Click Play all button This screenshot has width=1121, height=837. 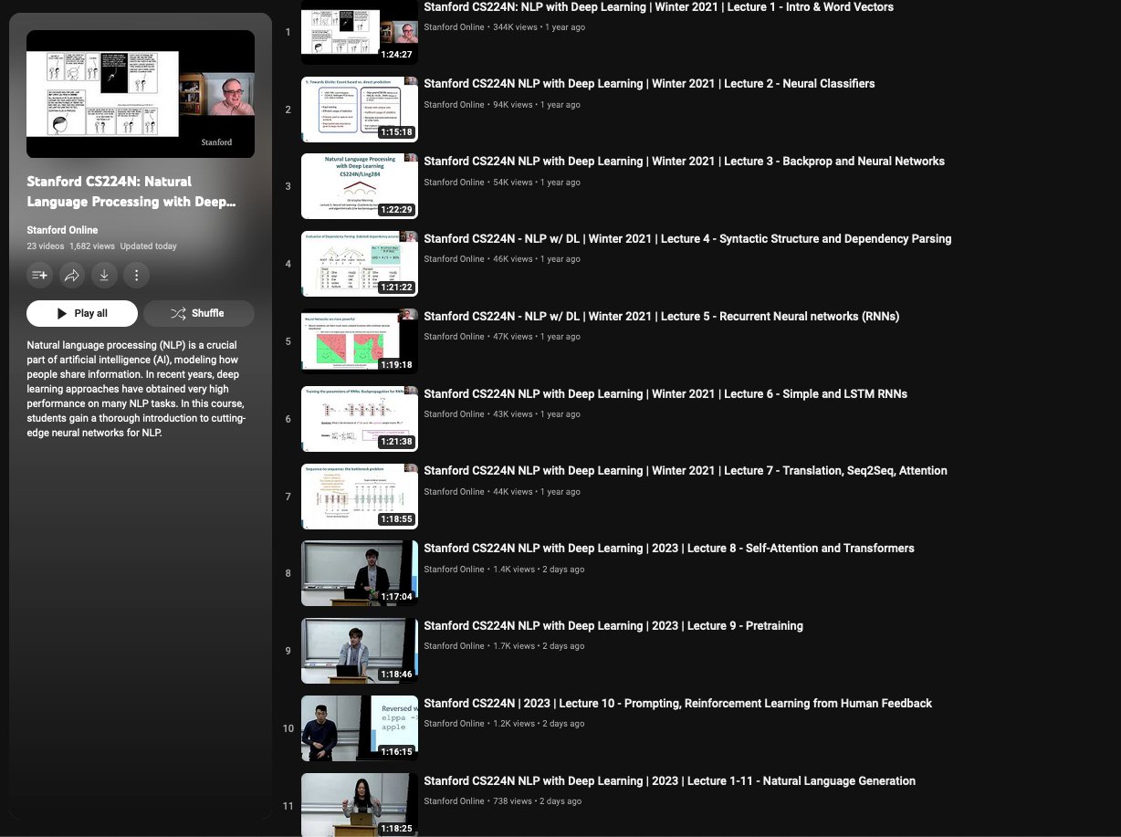pos(82,313)
